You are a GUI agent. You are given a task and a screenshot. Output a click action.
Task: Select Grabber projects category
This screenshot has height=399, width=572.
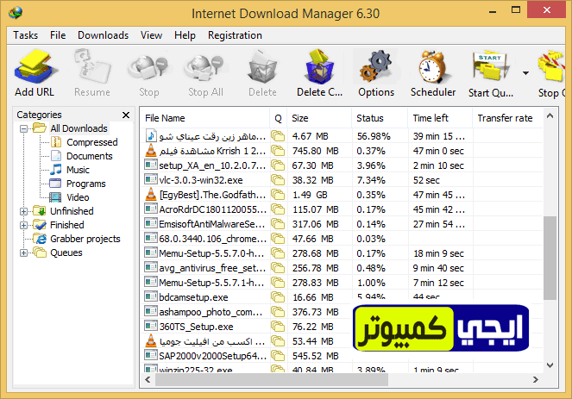point(85,239)
